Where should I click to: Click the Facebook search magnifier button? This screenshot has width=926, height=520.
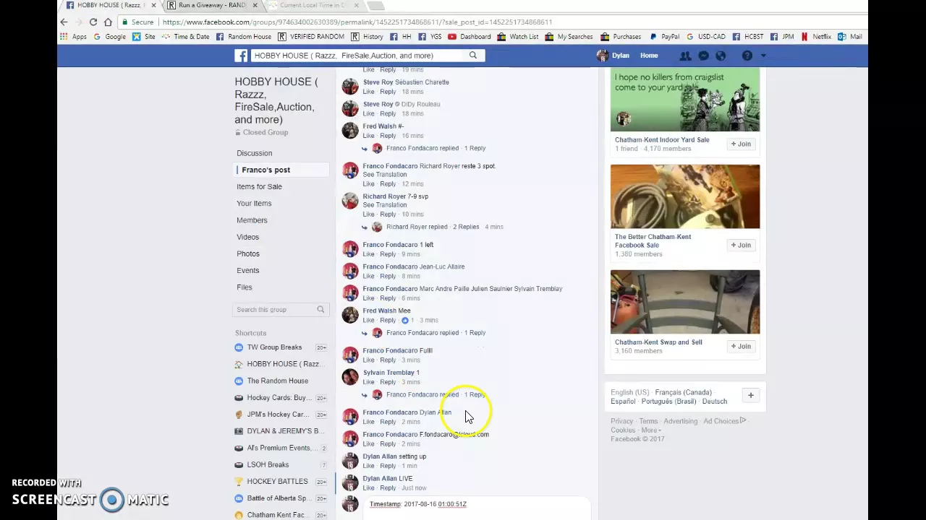click(473, 56)
